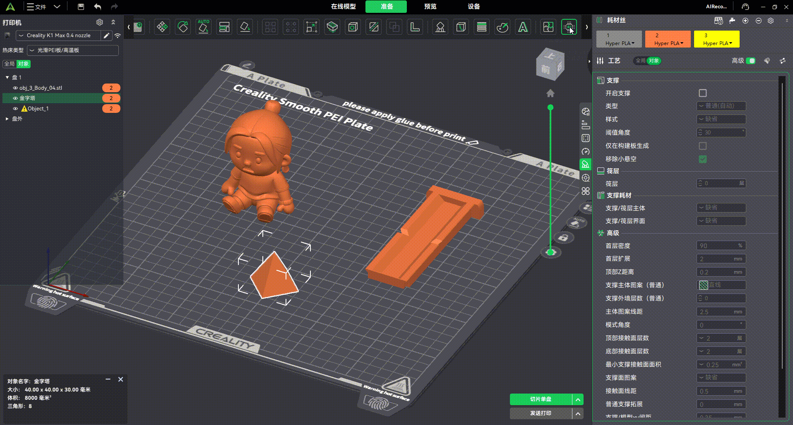Image resolution: width=793 pixels, height=425 pixels.
Task: Click the Add Plate grid icon
Action: click(x=138, y=27)
